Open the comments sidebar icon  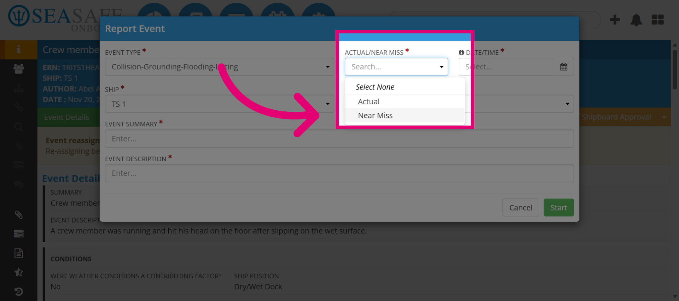(x=18, y=184)
